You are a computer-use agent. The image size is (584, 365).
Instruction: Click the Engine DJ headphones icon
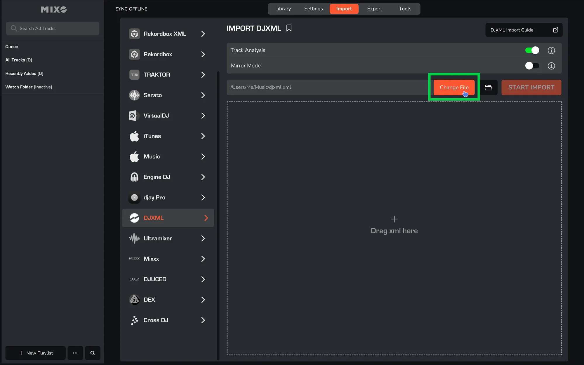click(134, 177)
